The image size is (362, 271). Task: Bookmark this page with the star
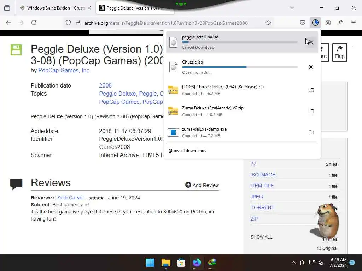point(268,23)
